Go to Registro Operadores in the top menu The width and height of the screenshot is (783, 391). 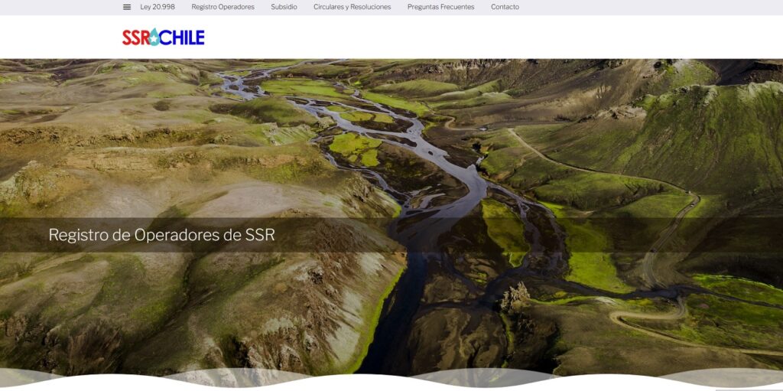pyautogui.click(x=223, y=7)
